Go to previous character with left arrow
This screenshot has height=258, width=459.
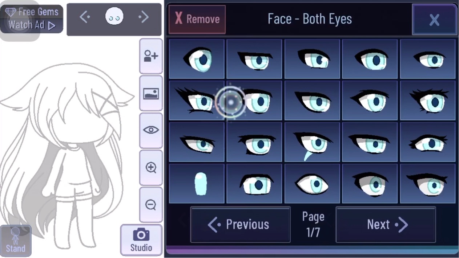pyautogui.click(x=85, y=17)
